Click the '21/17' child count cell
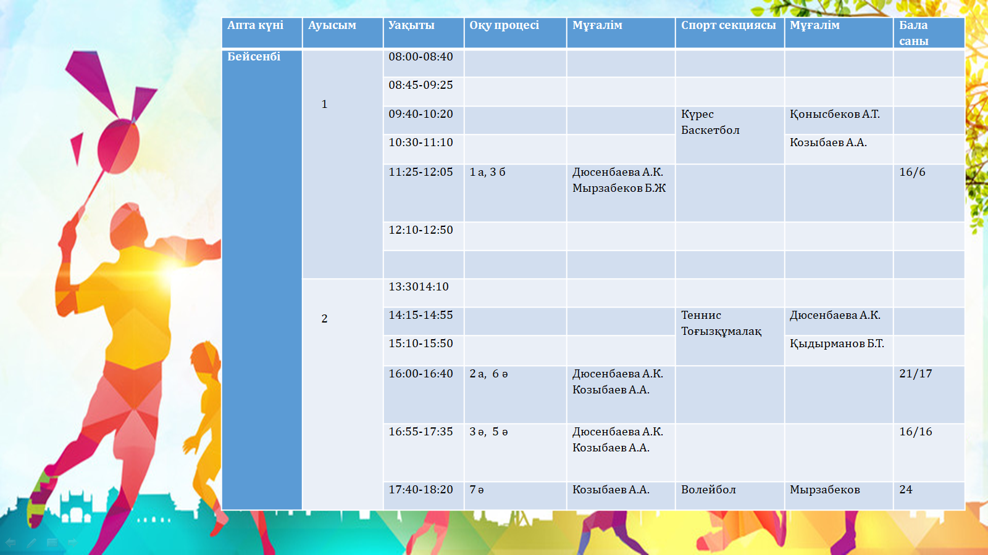This screenshot has height=555, width=988. (x=929, y=395)
